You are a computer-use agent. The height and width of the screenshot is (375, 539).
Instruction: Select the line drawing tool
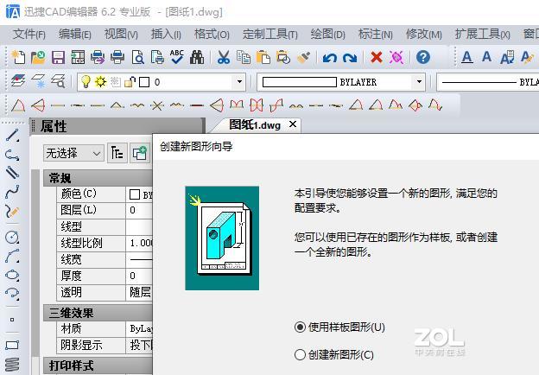coord(12,136)
